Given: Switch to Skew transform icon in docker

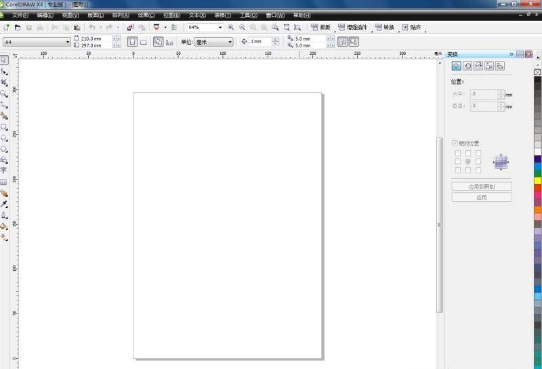Looking at the screenshot, I should coord(500,66).
